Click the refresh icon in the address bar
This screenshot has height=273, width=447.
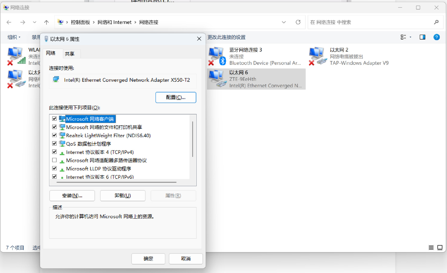point(298,22)
